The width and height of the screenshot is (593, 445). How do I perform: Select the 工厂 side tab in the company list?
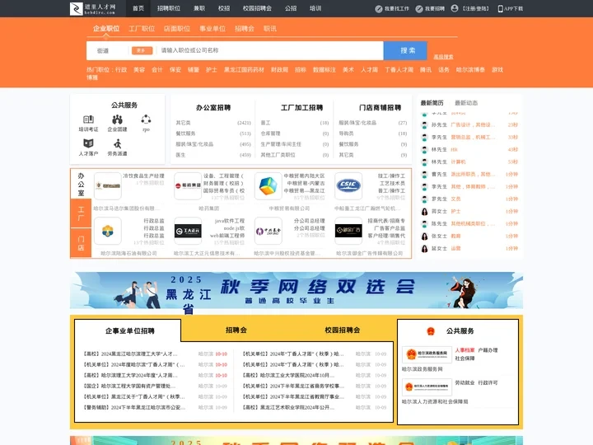(81, 213)
